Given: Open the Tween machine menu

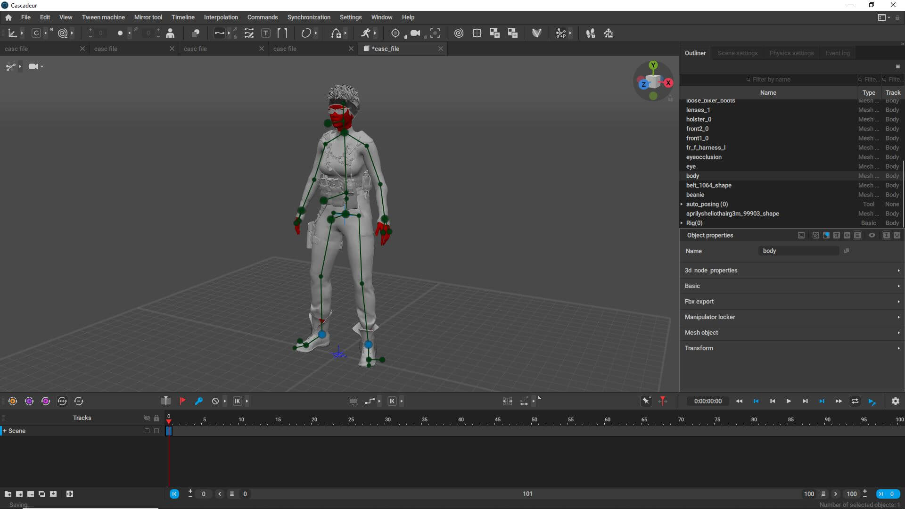Looking at the screenshot, I should click(103, 17).
